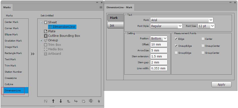The height and width of the screenshot is (108, 238).
Task: Select Corner Mark in the Marks list
Action: click(16, 28)
